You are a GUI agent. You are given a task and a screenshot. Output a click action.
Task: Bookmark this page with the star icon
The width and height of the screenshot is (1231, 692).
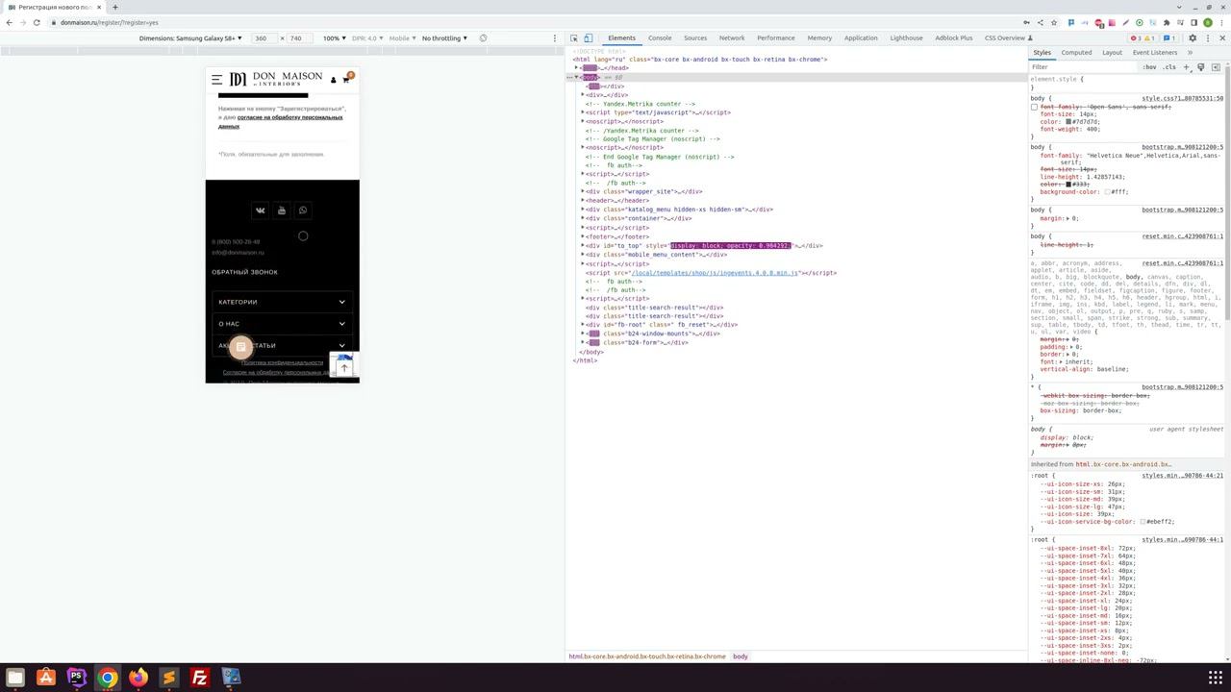tap(1054, 22)
